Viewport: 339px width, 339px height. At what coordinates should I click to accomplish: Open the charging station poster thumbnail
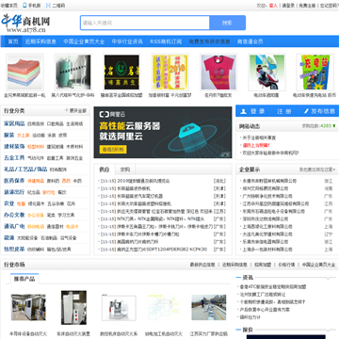(x=315, y=73)
